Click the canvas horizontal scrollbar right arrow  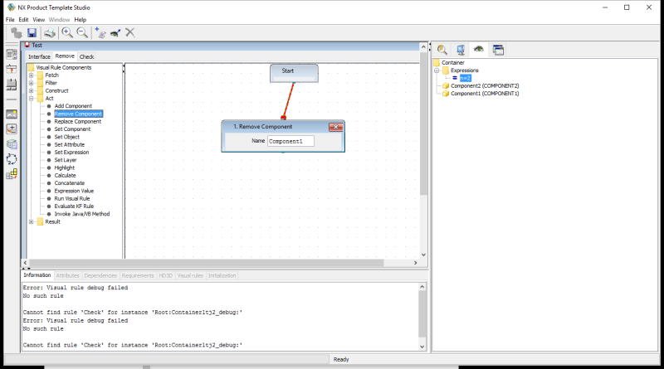coord(416,263)
